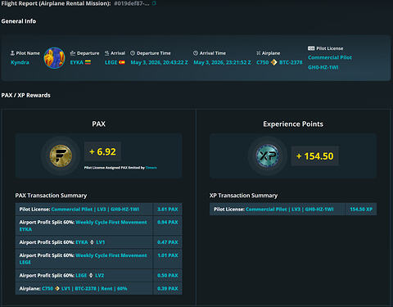Click the Lithuania flag next to EYKA

point(88,62)
